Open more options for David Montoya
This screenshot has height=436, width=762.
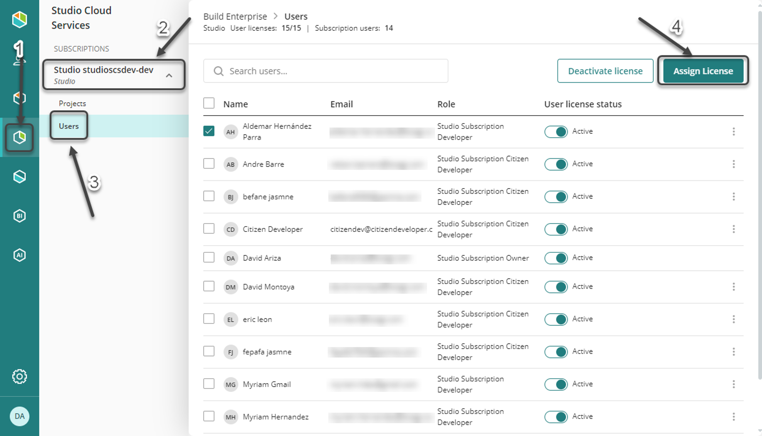(734, 286)
